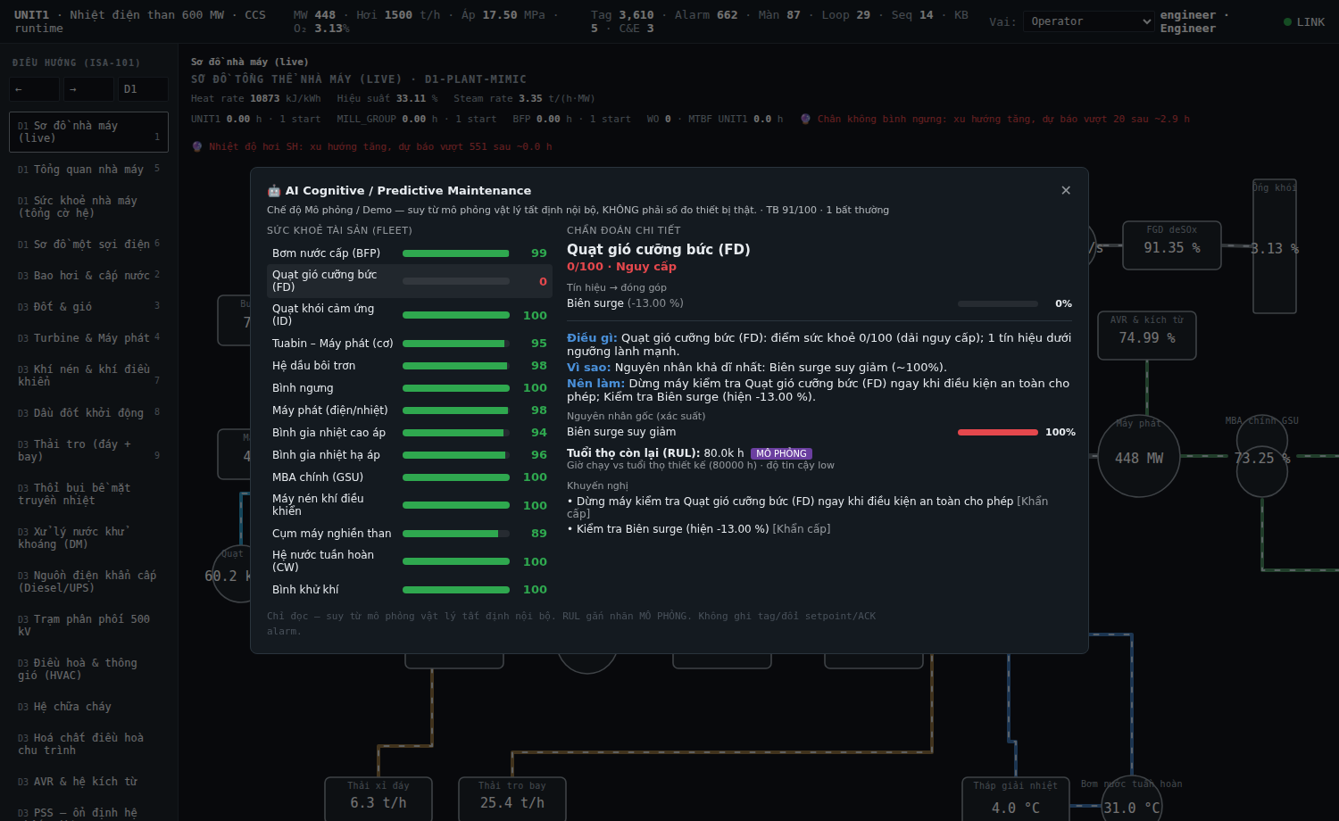Close the AI Cognitive dialog

coord(1066,190)
